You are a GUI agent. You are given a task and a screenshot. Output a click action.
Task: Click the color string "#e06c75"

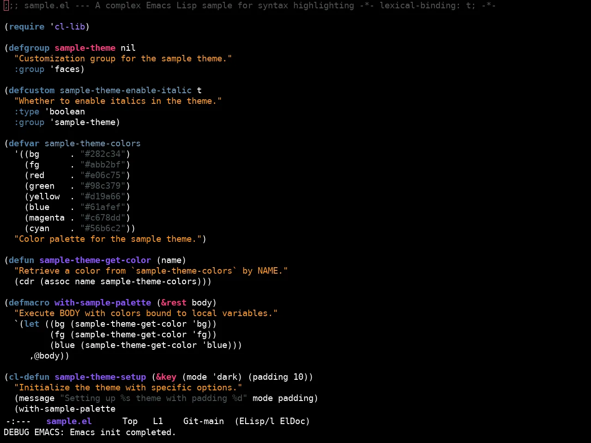[x=103, y=175]
